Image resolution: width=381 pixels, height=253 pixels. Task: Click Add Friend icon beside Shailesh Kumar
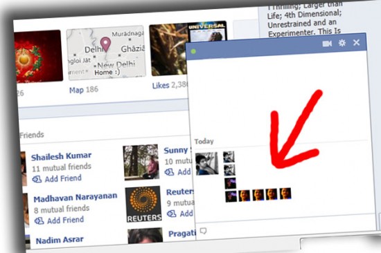37,179
